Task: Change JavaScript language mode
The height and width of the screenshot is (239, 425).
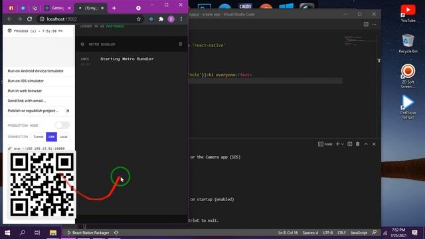Action: point(359,232)
